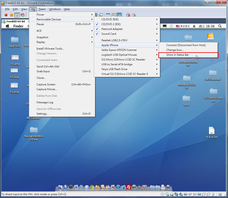Expand USB to Serial-ATA bridge submenu
Viewport: 228px width, 198px height.
[x=127, y=64]
